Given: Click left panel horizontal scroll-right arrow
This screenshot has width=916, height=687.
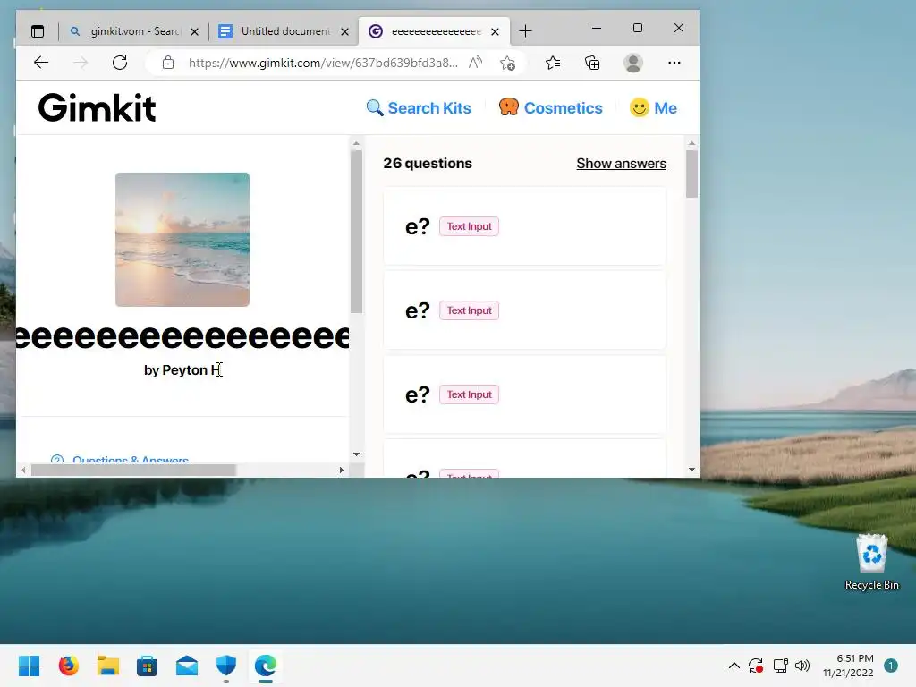Looking at the screenshot, I should pos(342,470).
